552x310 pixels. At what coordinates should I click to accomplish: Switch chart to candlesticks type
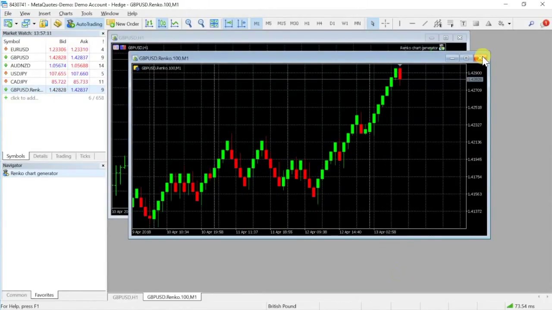pos(162,24)
